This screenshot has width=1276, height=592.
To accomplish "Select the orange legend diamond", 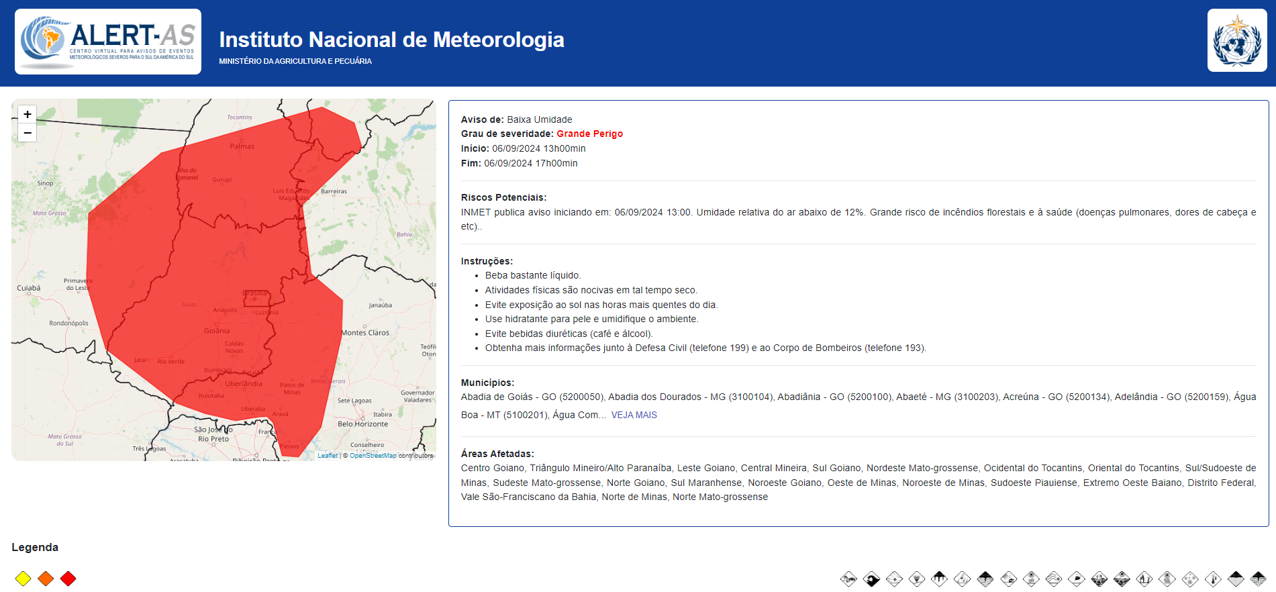I will [46, 579].
